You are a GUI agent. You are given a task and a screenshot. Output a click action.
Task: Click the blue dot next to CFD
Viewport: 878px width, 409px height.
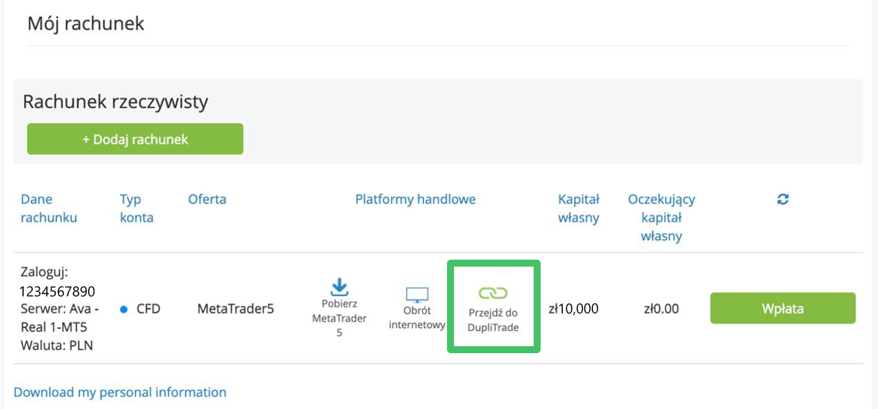(x=124, y=308)
